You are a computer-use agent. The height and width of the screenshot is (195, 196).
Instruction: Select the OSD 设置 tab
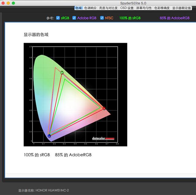pyautogui.click(x=127, y=8)
